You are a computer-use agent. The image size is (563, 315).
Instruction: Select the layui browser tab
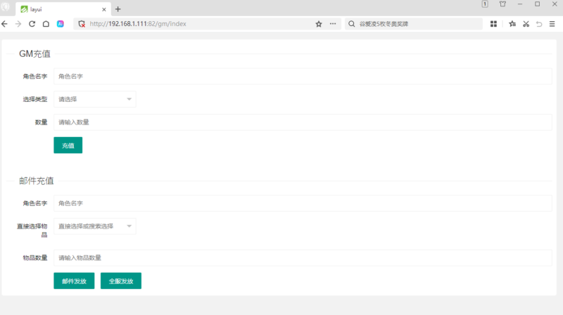click(x=60, y=9)
